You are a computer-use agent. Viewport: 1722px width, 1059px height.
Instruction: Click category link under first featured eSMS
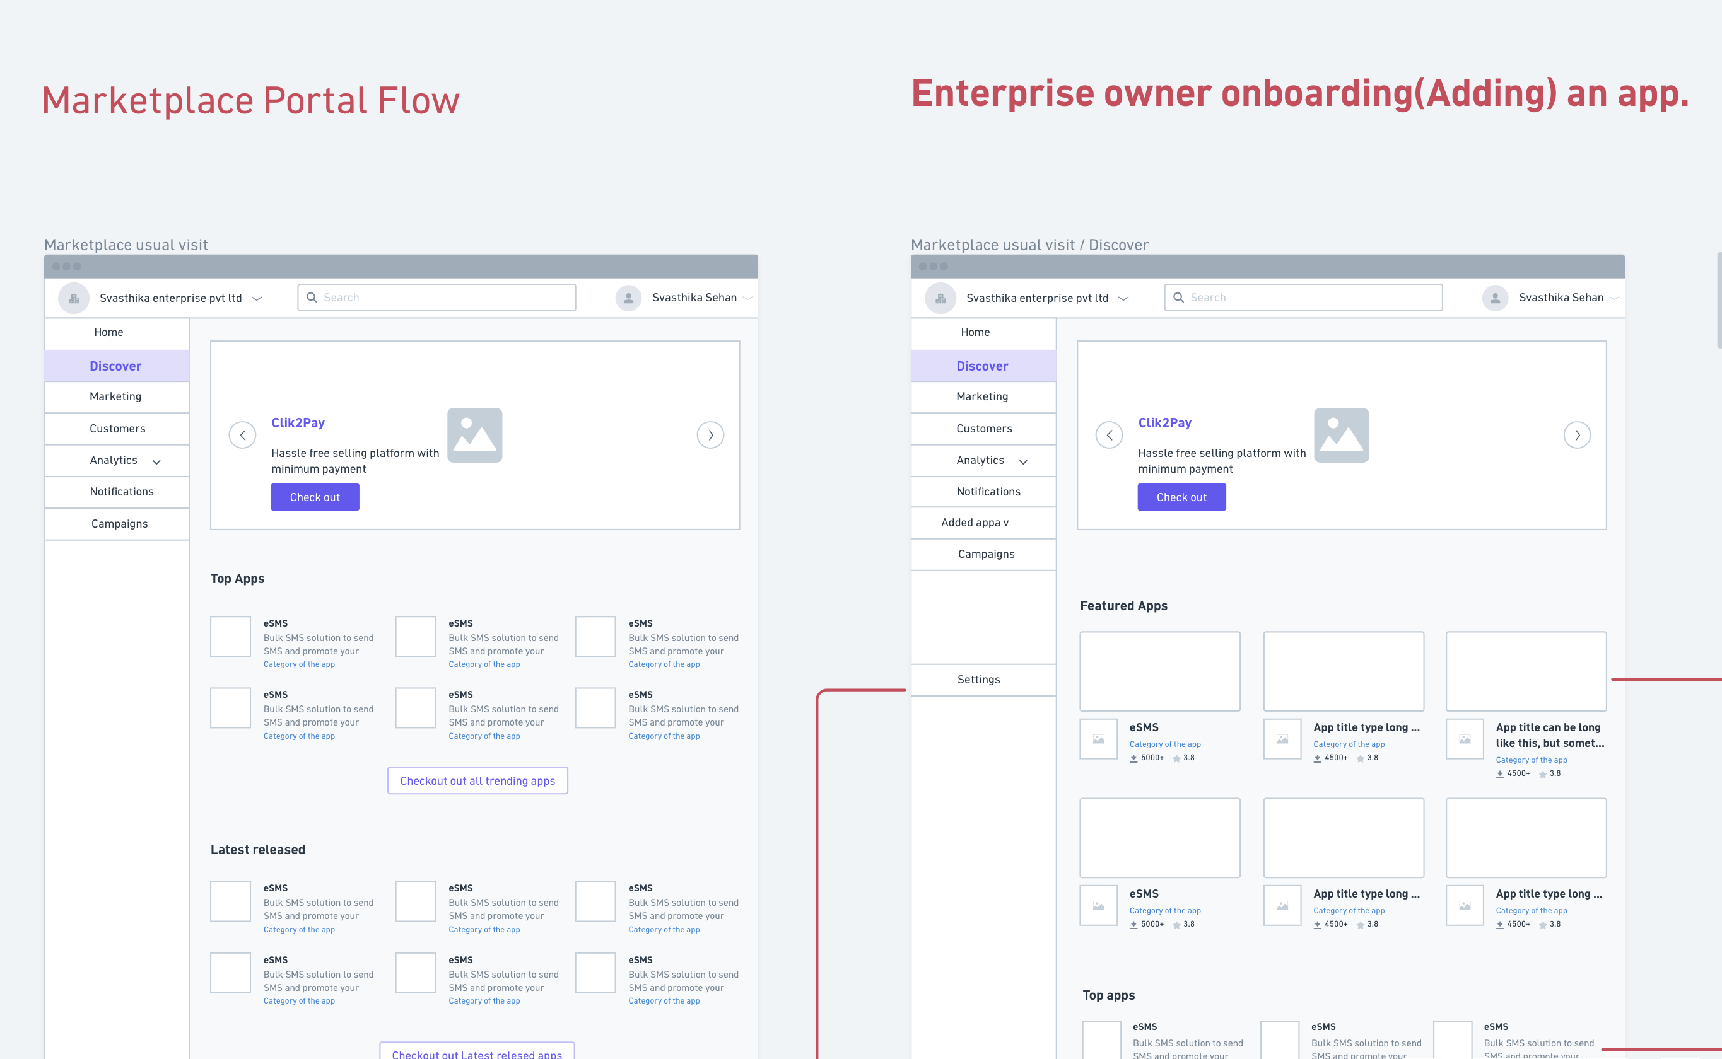click(x=1165, y=744)
